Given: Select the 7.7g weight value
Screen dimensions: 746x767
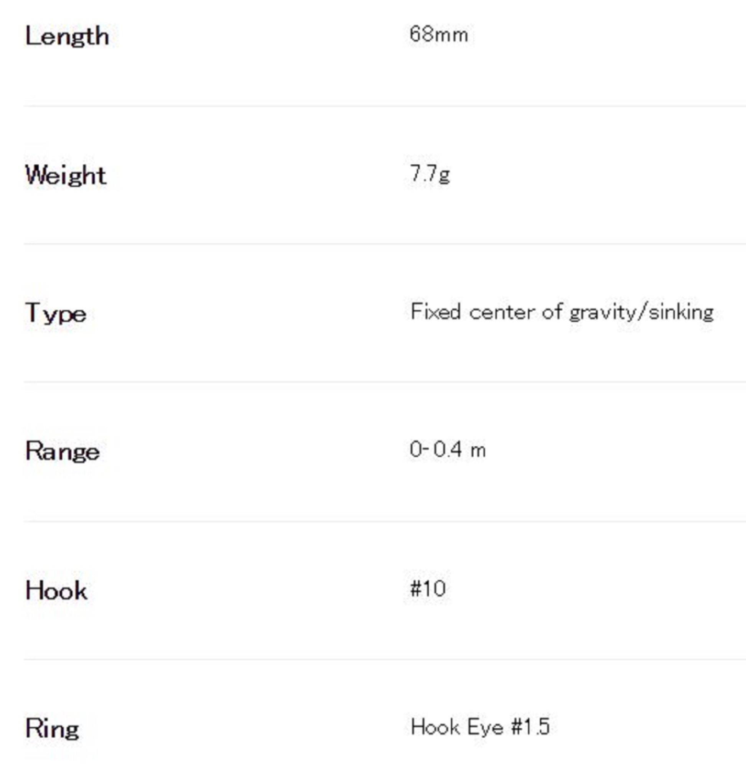Looking at the screenshot, I should point(430,174).
